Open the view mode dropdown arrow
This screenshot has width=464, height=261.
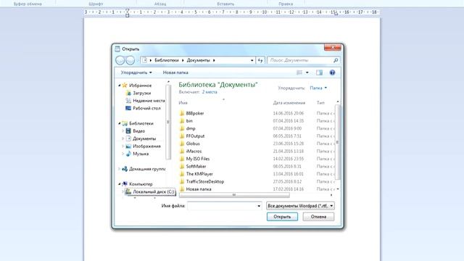click(307, 72)
